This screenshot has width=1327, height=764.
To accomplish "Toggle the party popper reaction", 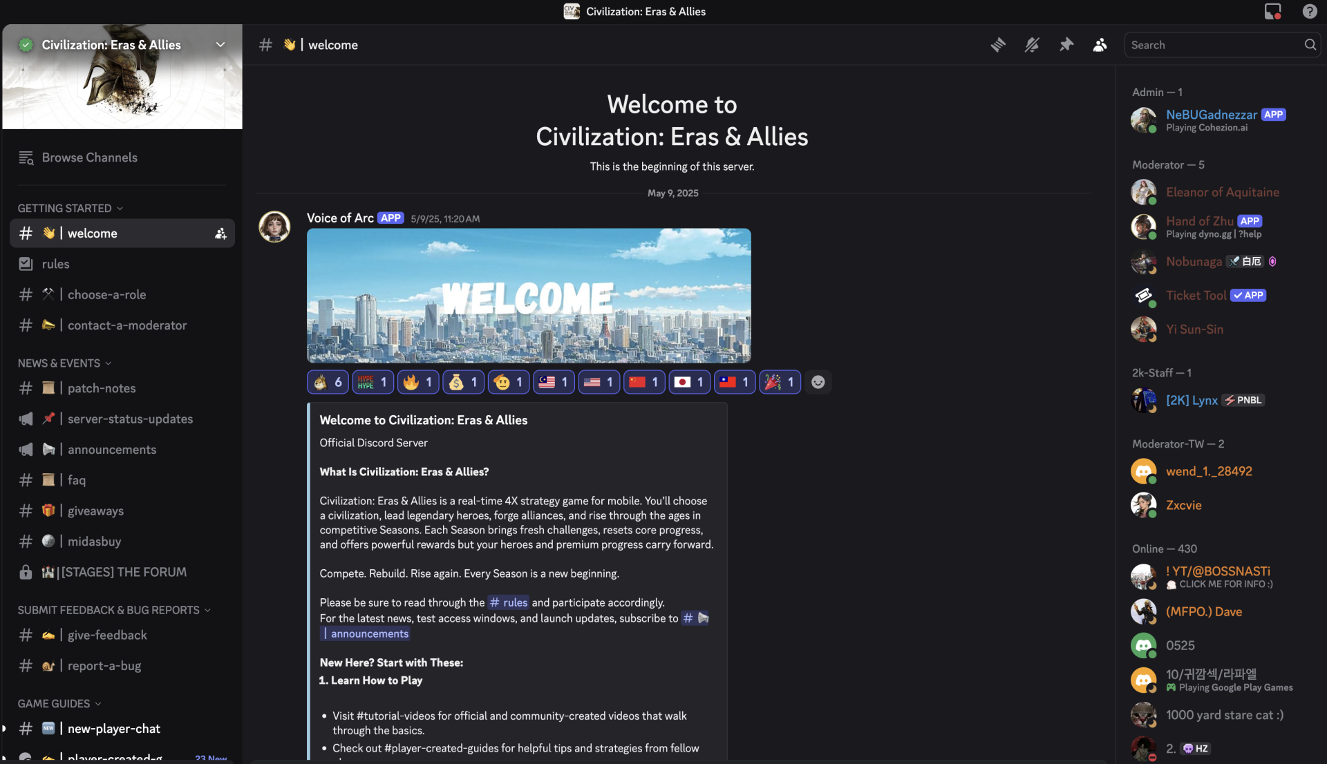I will click(x=780, y=382).
